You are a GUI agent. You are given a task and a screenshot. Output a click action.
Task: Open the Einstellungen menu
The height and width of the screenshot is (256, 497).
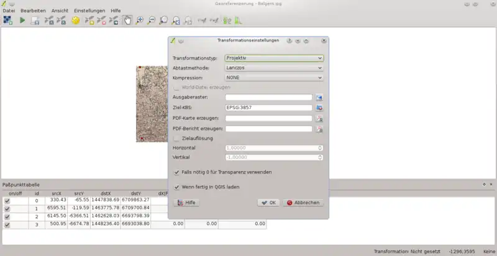tap(89, 11)
